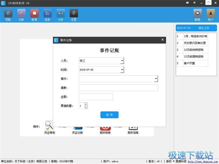
Task: Click the chat message icon in title bar
Action: pyautogui.click(x=187, y=3)
